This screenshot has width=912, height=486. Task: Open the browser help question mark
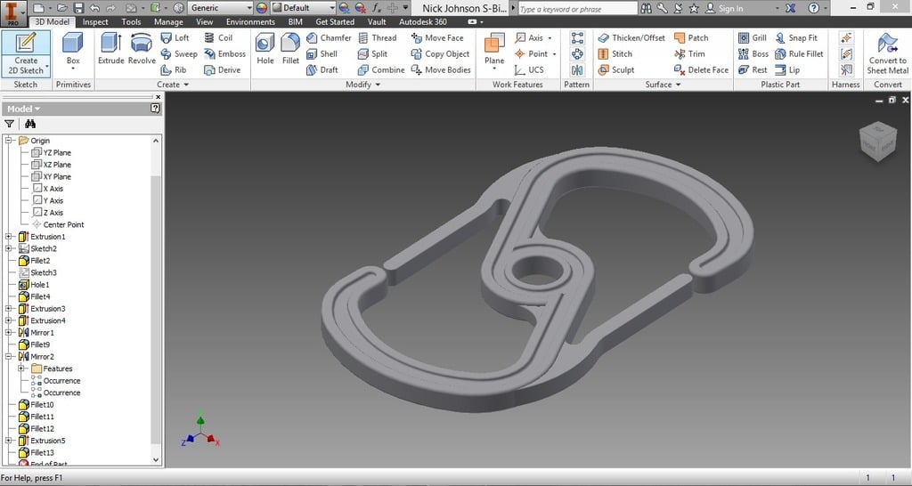(155, 108)
